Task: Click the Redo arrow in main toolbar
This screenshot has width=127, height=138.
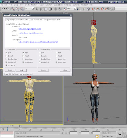Action: pos(8,9)
